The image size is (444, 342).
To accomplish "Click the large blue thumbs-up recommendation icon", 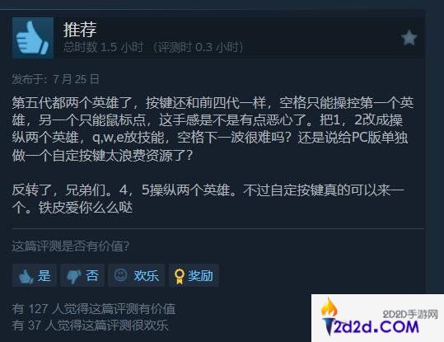I will tap(33, 38).
